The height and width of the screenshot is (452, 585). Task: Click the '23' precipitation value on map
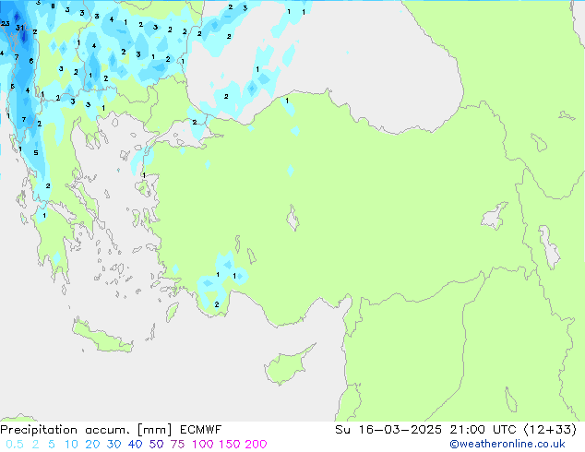pyautogui.click(x=6, y=23)
